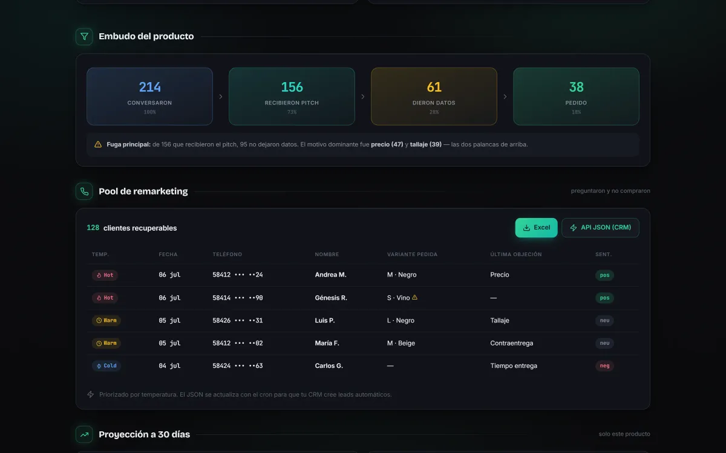Image resolution: width=726 pixels, height=453 pixels.
Task: Click the Tiempo entrega objection cell
Action: point(514,366)
